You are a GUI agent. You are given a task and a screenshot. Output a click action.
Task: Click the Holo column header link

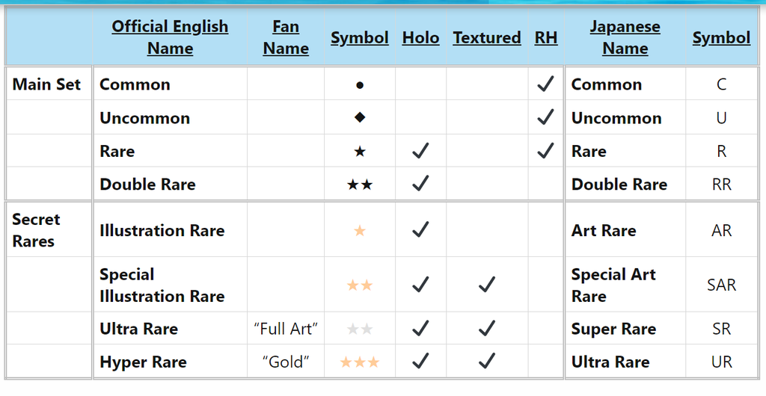click(x=420, y=38)
